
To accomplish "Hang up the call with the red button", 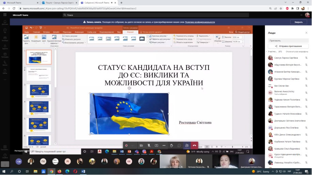I will 194,145.
